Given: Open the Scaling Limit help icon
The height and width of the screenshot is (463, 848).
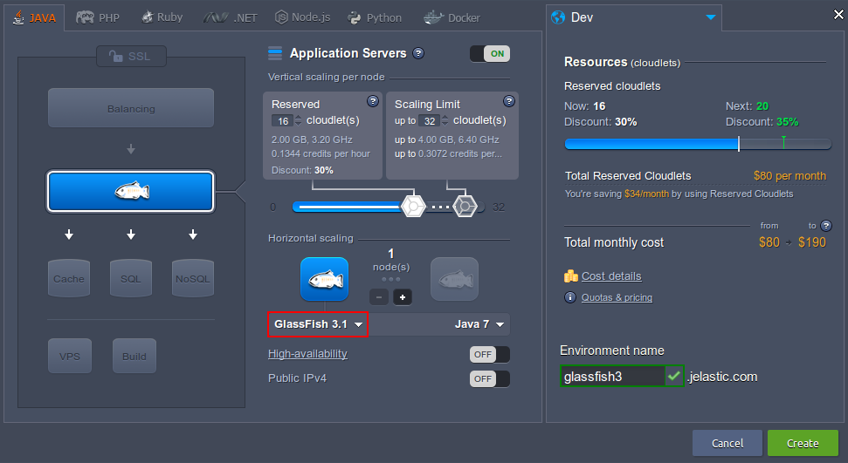Looking at the screenshot, I should (509, 101).
